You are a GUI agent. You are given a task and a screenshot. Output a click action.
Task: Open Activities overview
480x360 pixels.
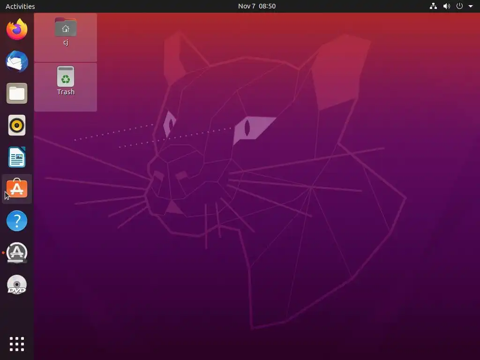[x=20, y=6]
